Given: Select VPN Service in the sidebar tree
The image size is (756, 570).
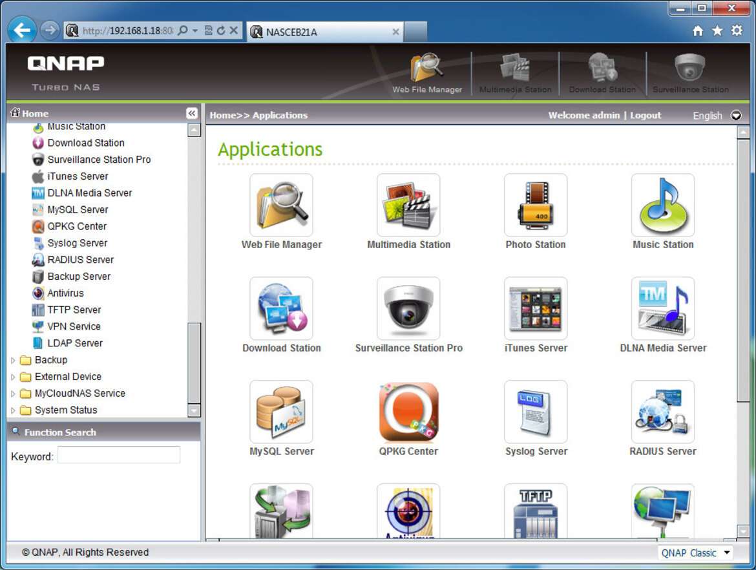Looking at the screenshot, I should pos(74,326).
